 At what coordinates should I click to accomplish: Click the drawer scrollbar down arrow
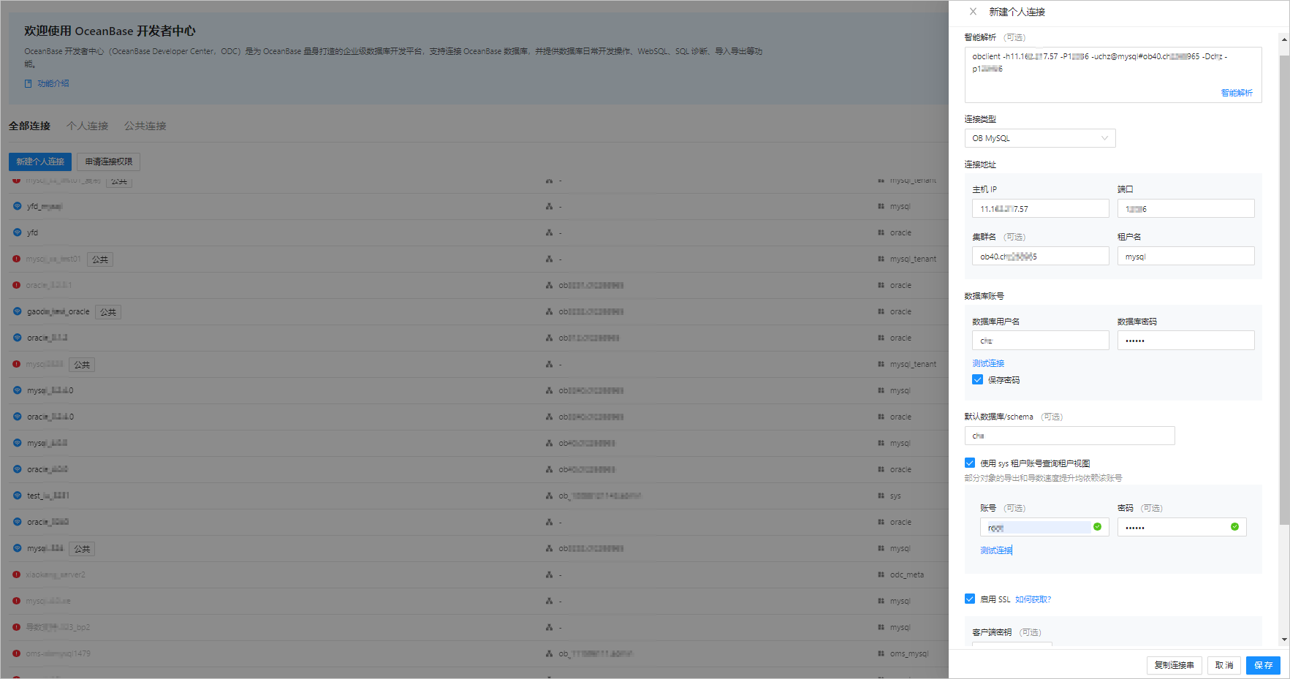click(x=1284, y=640)
